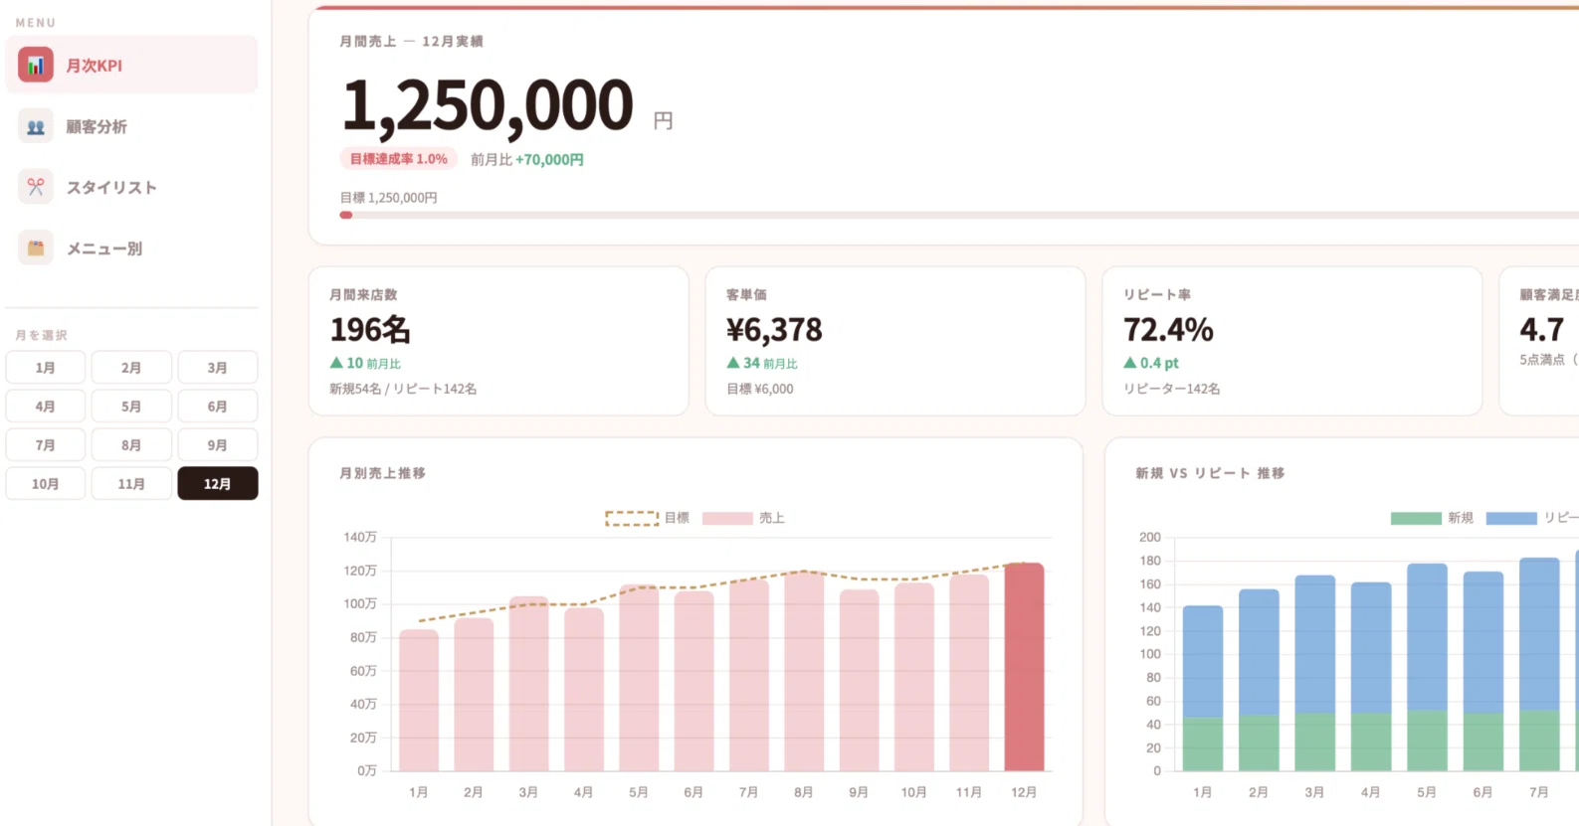Switch to 10月 month button
This screenshot has height=826, width=1579.
pyautogui.click(x=46, y=484)
